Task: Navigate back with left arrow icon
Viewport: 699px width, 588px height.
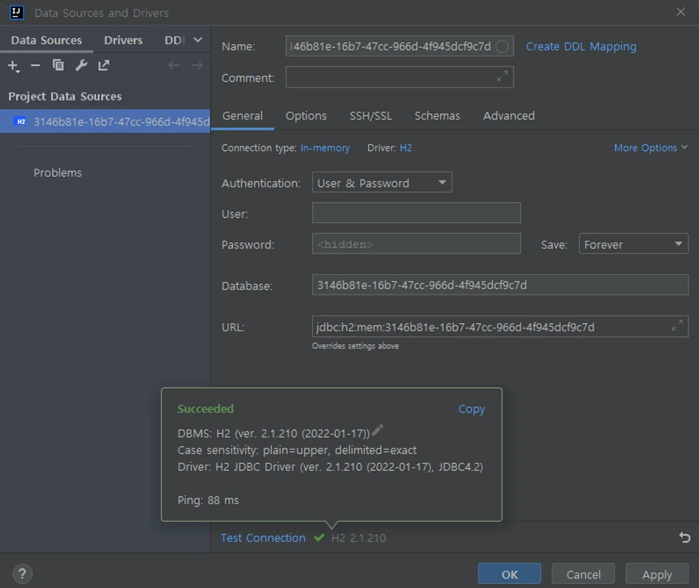Action: click(x=174, y=65)
